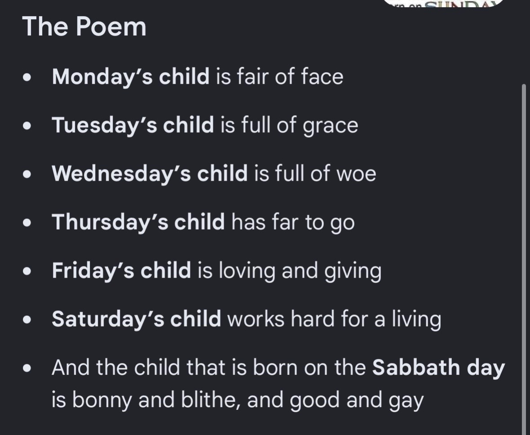Click the phrase "works hard for a living"
The width and height of the screenshot is (530, 435).
[334, 319]
